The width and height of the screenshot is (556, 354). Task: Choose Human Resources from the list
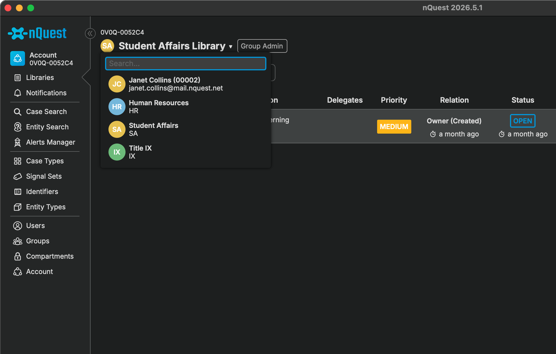click(x=186, y=107)
